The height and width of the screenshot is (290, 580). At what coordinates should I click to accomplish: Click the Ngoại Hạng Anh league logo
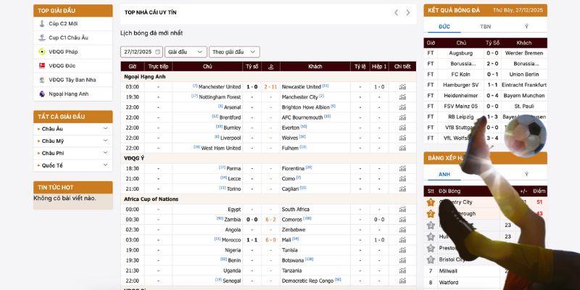(42, 94)
